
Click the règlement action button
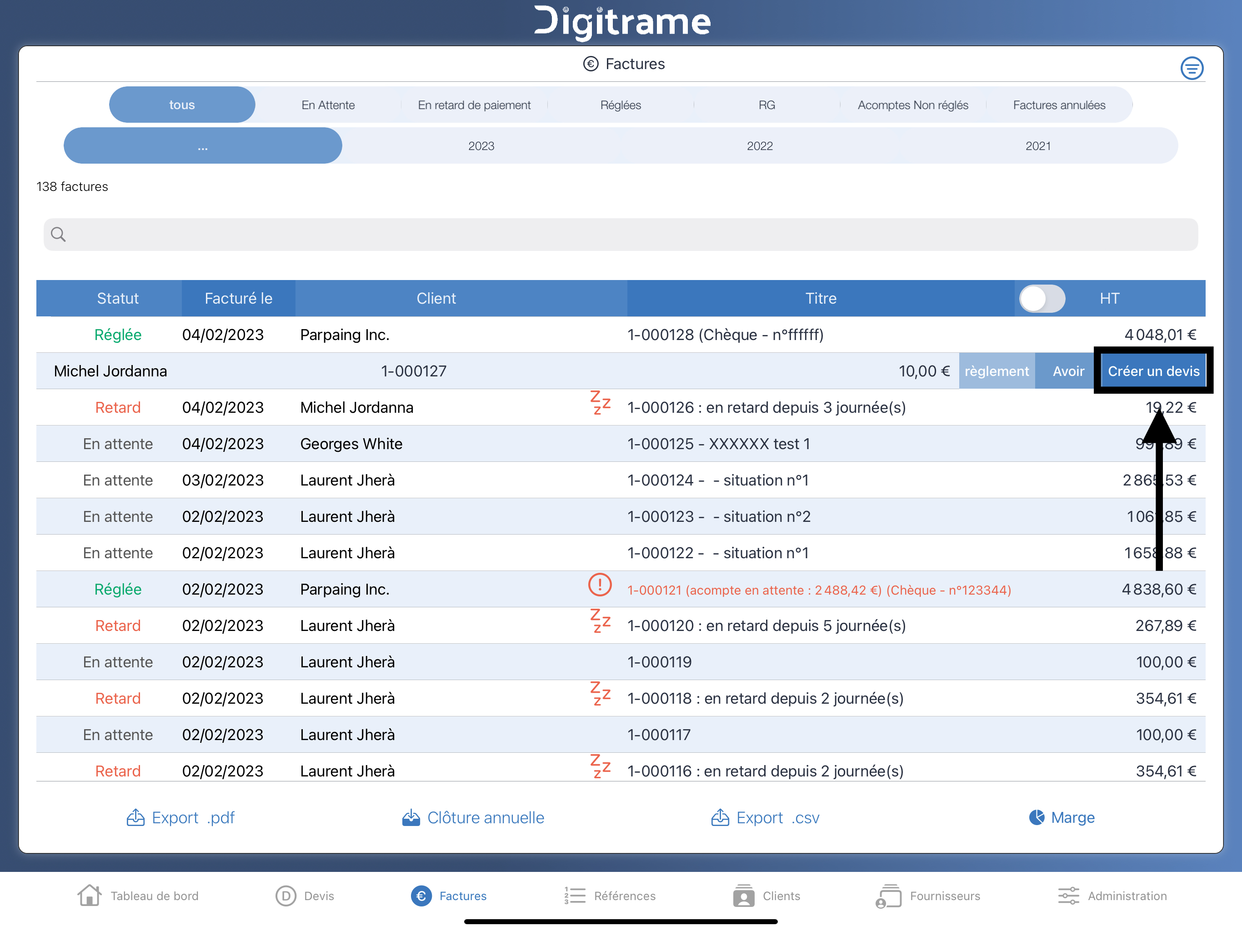(x=997, y=371)
